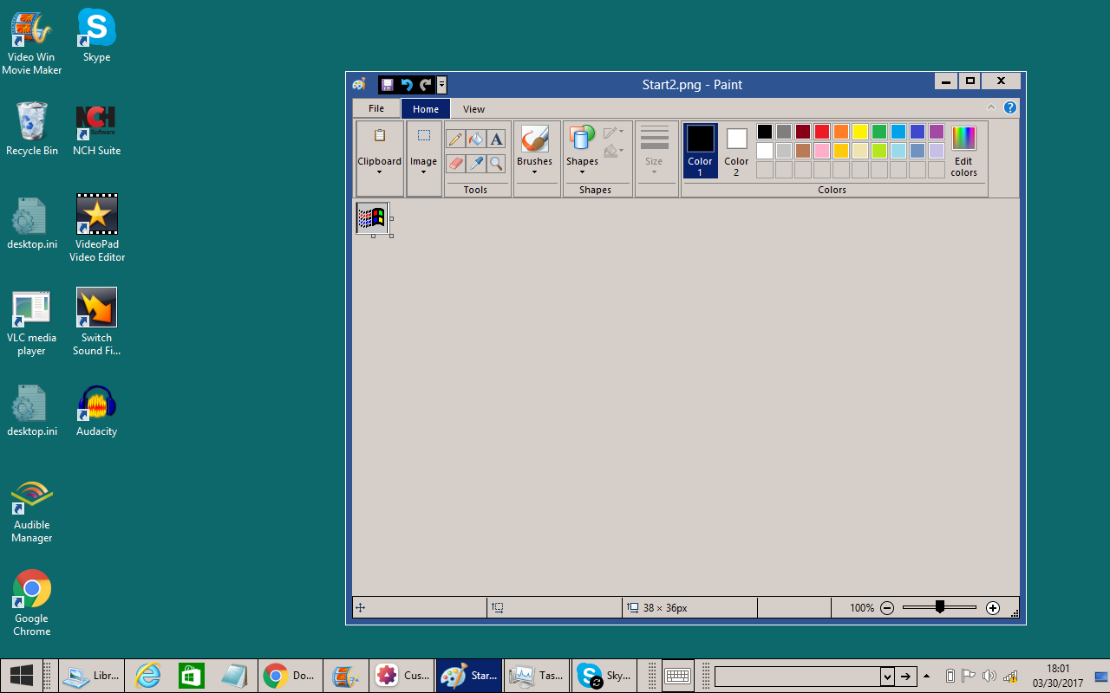This screenshot has height=693, width=1110.
Task: Select the Color picker eyedropper tool
Action: click(475, 164)
